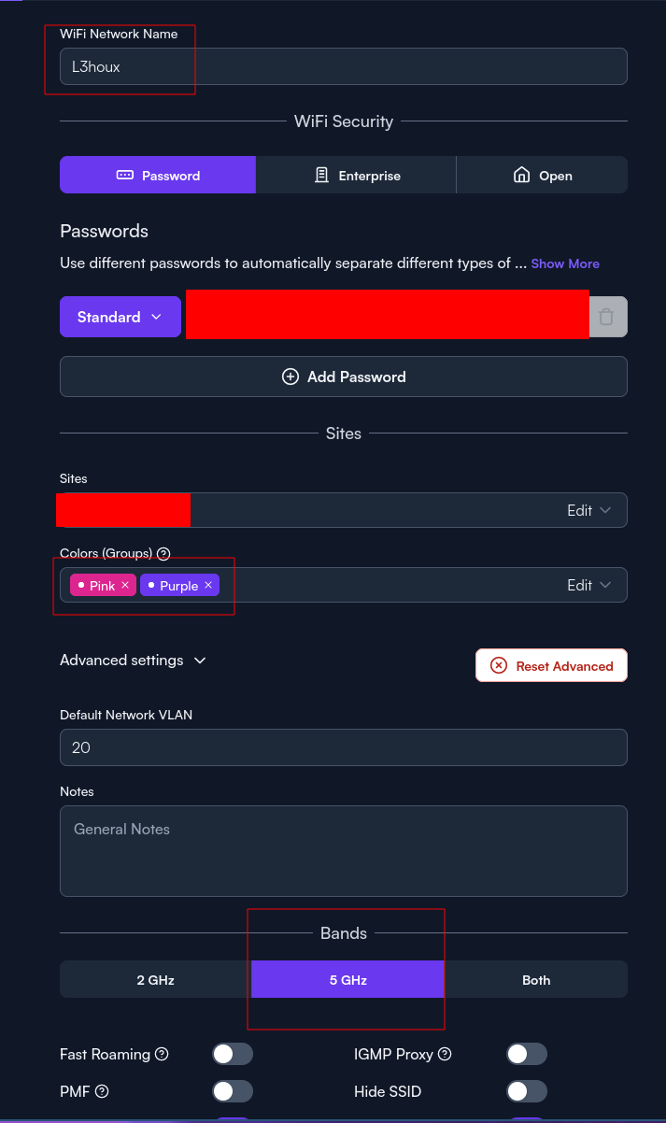Enable the IGMP Proxy switch
Image resolution: width=666 pixels, height=1123 pixels.
[527, 1054]
